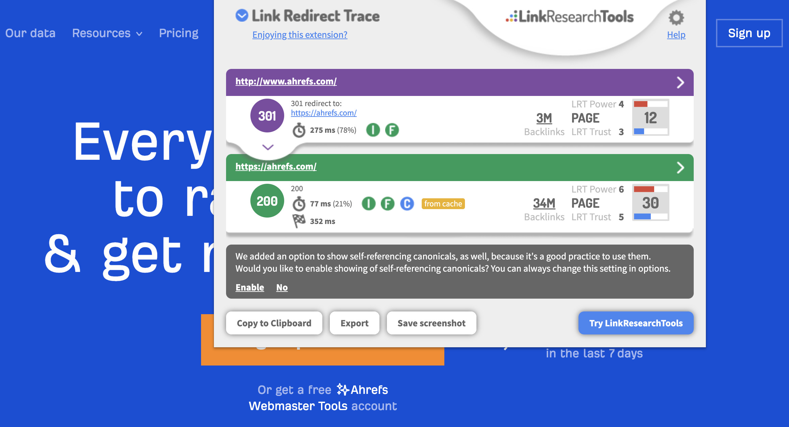789x427 pixels.
Task: Click the Pricing menu item
Action: pos(178,33)
